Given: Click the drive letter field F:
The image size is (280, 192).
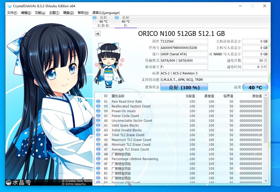Looking at the screenshot, I should point(184,67).
